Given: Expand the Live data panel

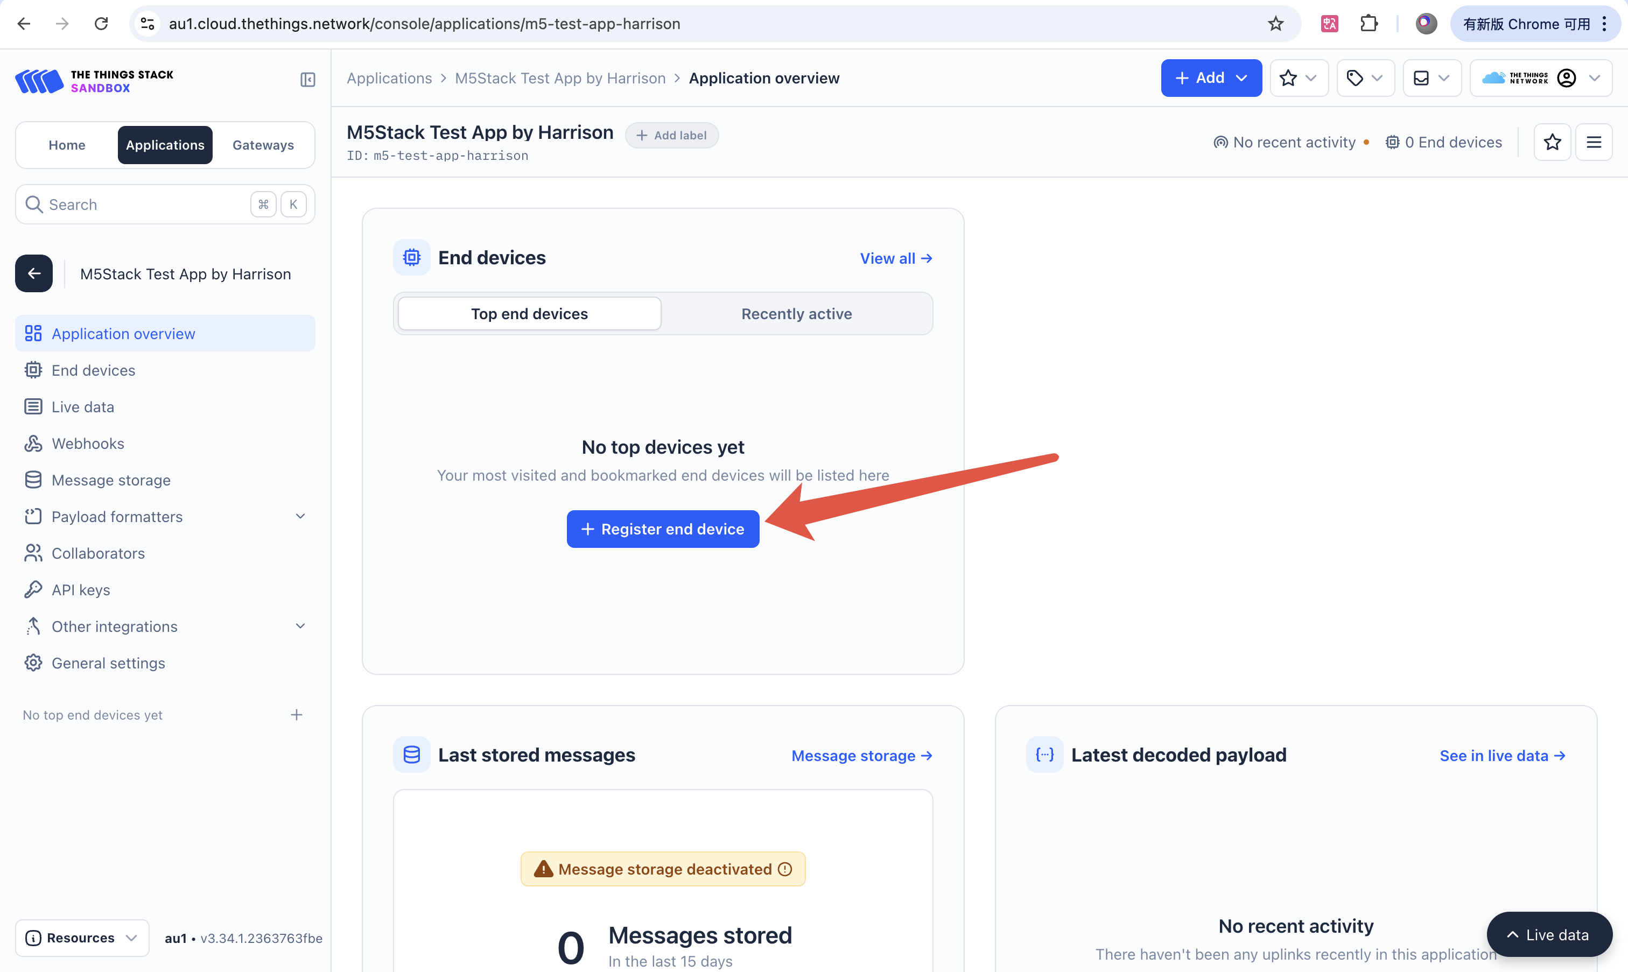Looking at the screenshot, I should tap(1549, 935).
